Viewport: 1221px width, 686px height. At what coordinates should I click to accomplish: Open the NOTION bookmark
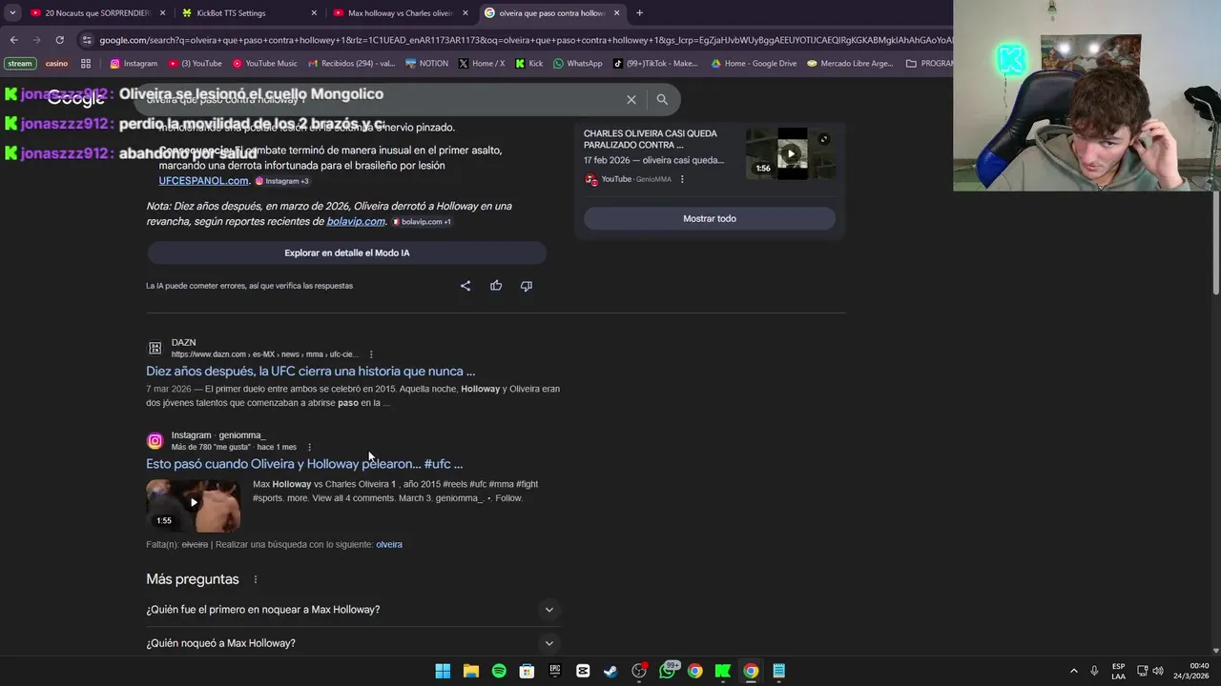coord(426,64)
